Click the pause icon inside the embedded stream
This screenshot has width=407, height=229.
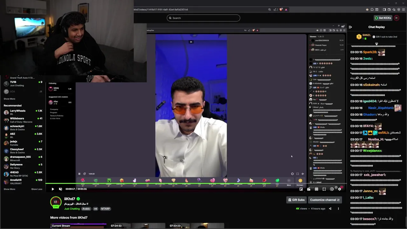(x=79, y=174)
